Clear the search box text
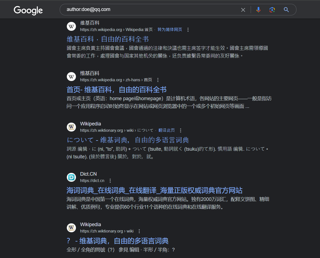This screenshot has width=320, height=258. point(243,10)
